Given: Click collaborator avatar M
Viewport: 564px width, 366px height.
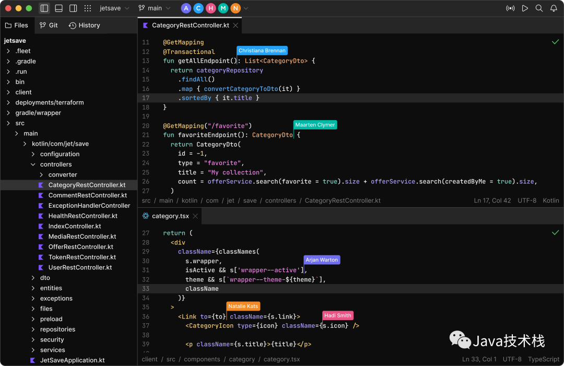Looking at the screenshot, I should pos(223,8).
